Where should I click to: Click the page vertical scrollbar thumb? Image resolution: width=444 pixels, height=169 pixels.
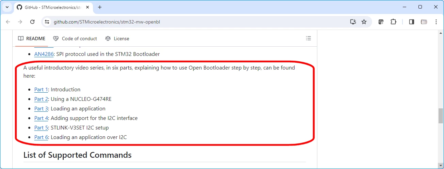point(441,116)
